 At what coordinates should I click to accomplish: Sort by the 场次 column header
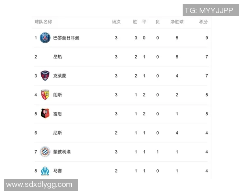pos(116,22)
